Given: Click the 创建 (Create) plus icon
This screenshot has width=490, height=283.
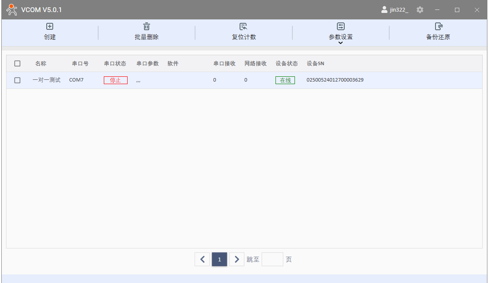Looking at the screenshot, I should [x=50, y=27].
